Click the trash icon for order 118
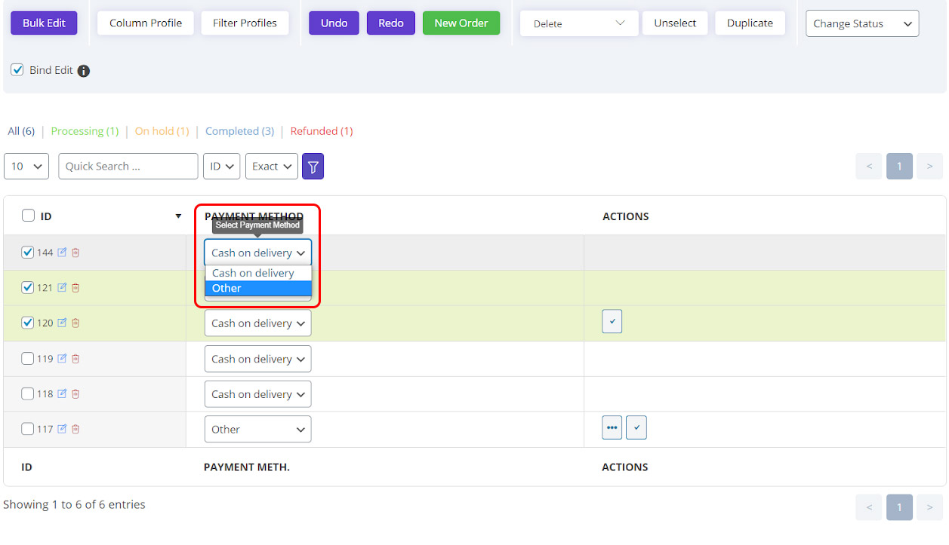The image size is (949, 545). 75,393
